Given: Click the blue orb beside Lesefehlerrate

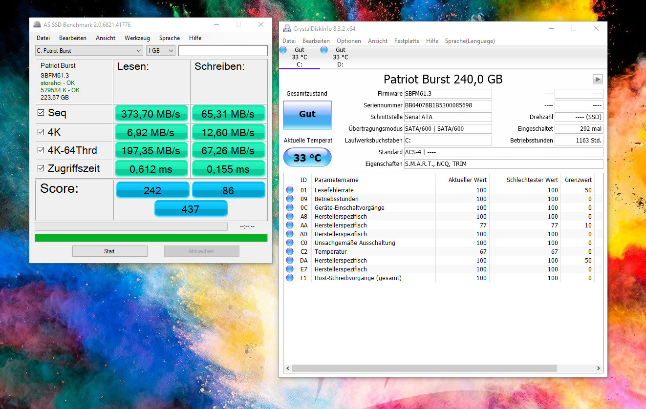Looking at the screenshot, I should pos(290,190).
